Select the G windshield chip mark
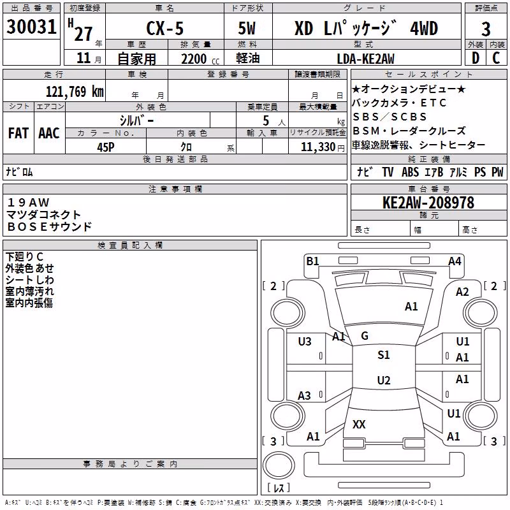The height and width of the screenshot is (510, 510). coord(365,336)
